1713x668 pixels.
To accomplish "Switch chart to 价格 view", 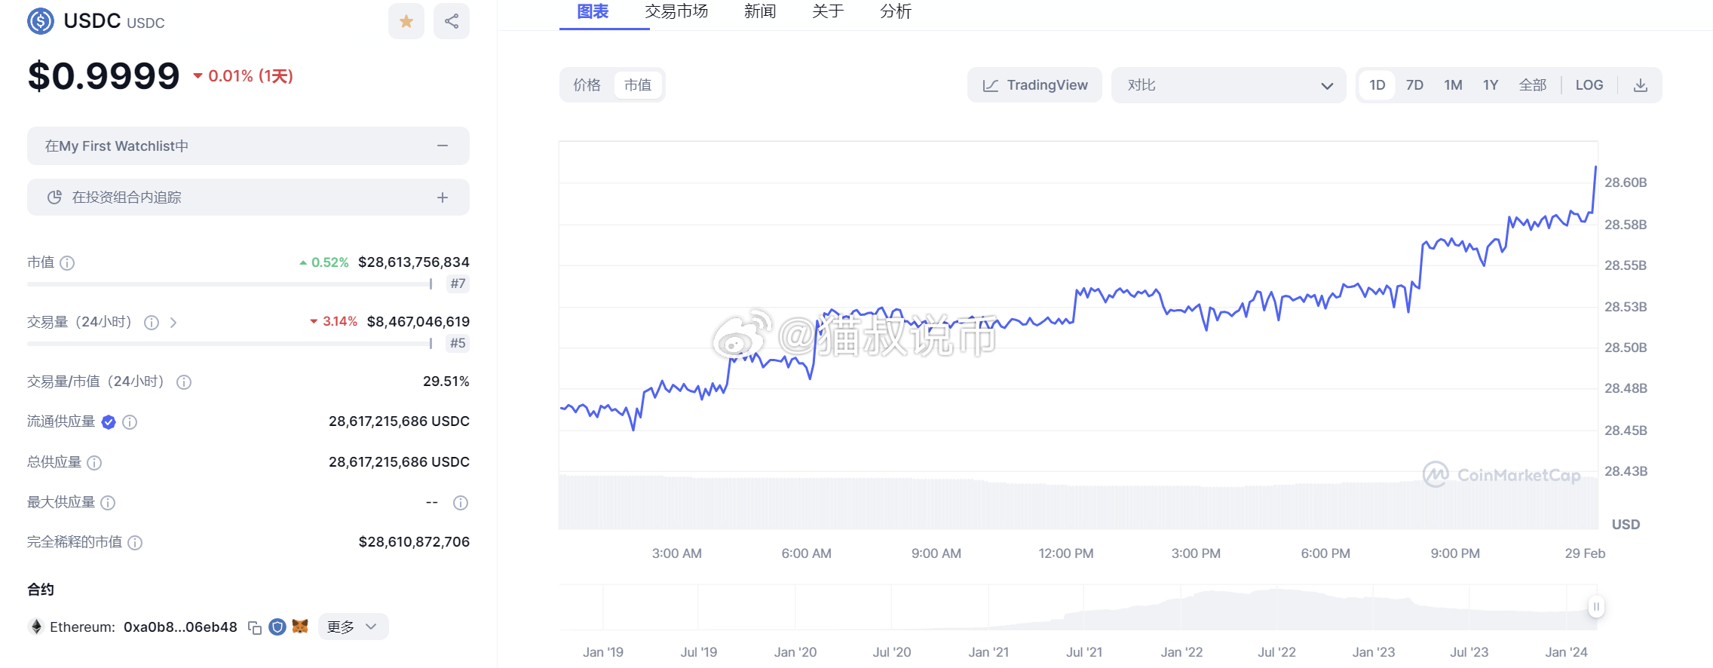I will (x=587, y=85).
